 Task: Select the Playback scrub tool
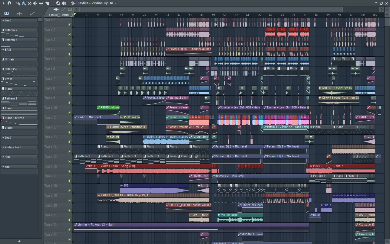point(64,3)
